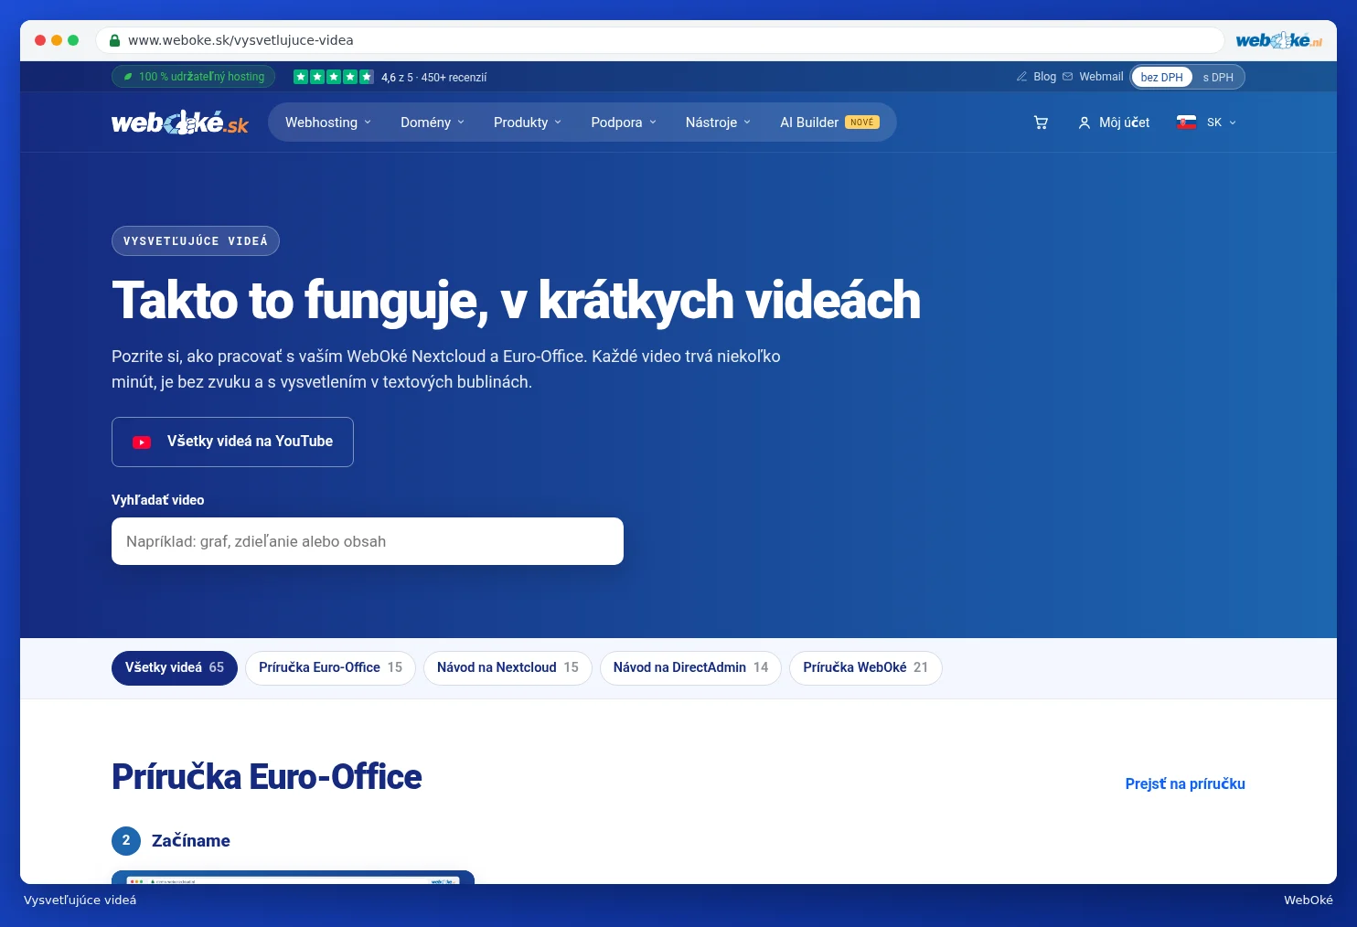Click the weboke.nl logo in browser bar
1357x927 pixels.
coord(1278,40)
